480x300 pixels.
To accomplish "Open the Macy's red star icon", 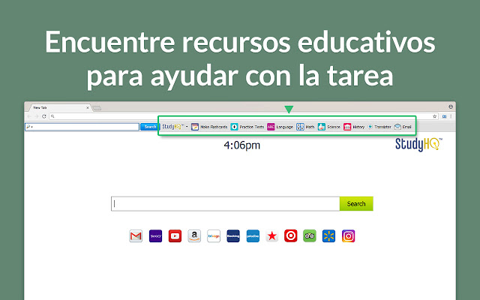I will (271, 236).
